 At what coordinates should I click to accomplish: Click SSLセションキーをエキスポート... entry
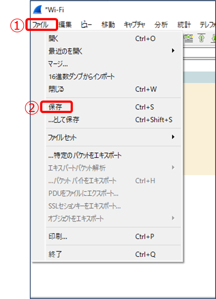point(113,206)
